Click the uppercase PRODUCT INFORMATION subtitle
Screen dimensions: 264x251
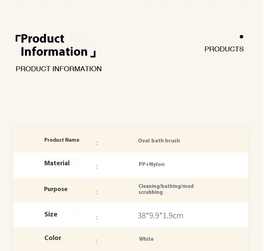pyautogui.click(x=58, y=69)
